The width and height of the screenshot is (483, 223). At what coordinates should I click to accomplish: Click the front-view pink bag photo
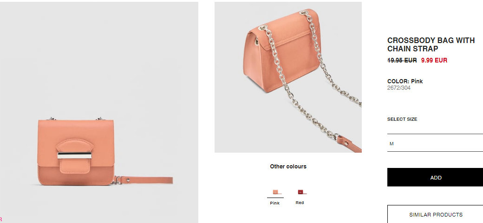coord(99,112)
